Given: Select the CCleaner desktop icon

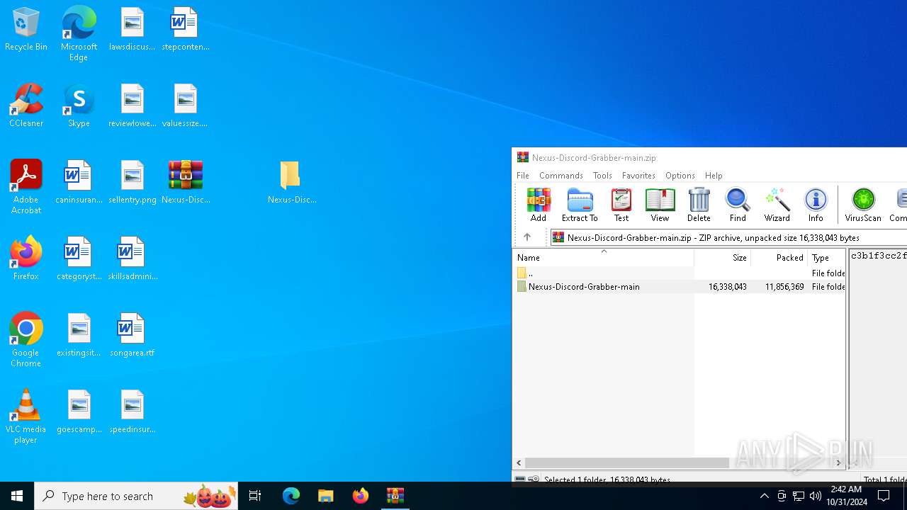Looking at the screenshot, I should coord(26,105).
